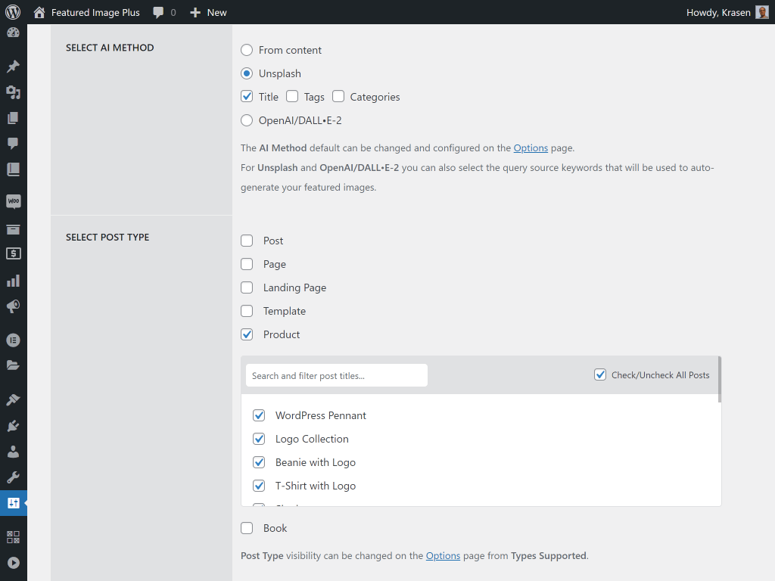Enable the Page post type checkbox
The height and width of the screenshot is (581, 775).
click(247, 264)
